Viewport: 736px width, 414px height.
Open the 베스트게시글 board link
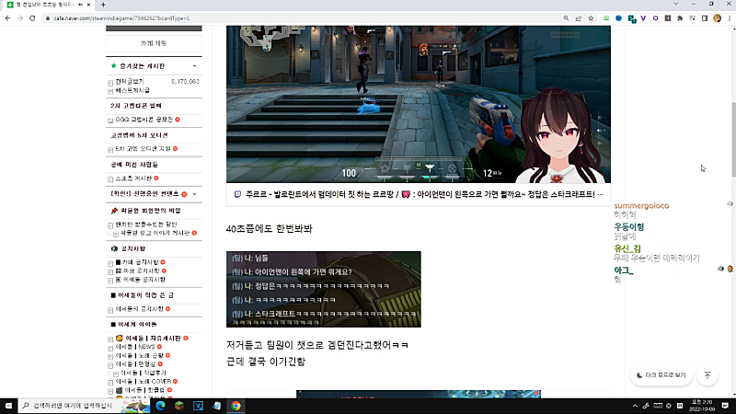pyautogui.click(x=132, y=90)
